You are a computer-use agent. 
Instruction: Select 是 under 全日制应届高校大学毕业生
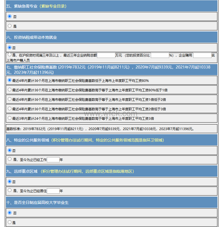click(x=10, y=222)
